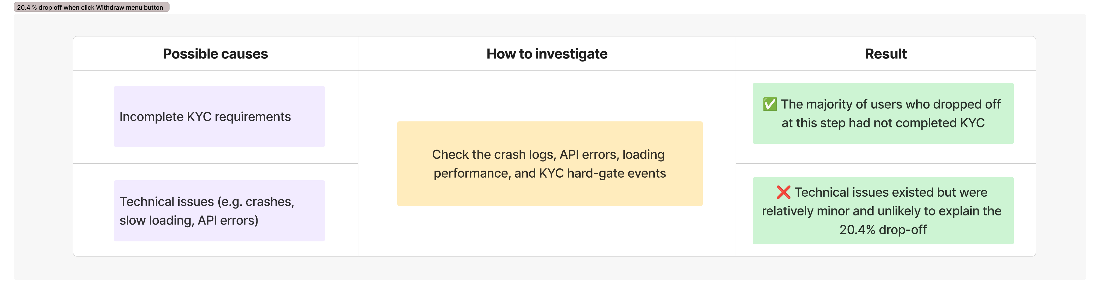Click text 'at this step had not completed KYC'
Viewport: 1100px width, 294px height.
click(883, 123)
